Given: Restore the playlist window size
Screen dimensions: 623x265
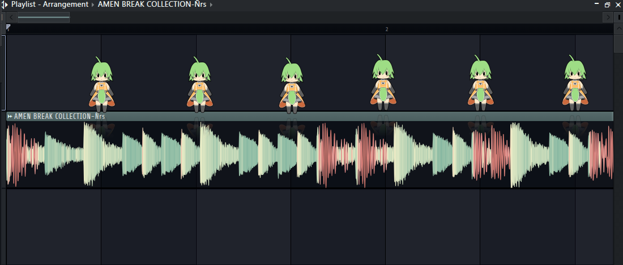Looking at the screenshot, I should tap(607, 5).
